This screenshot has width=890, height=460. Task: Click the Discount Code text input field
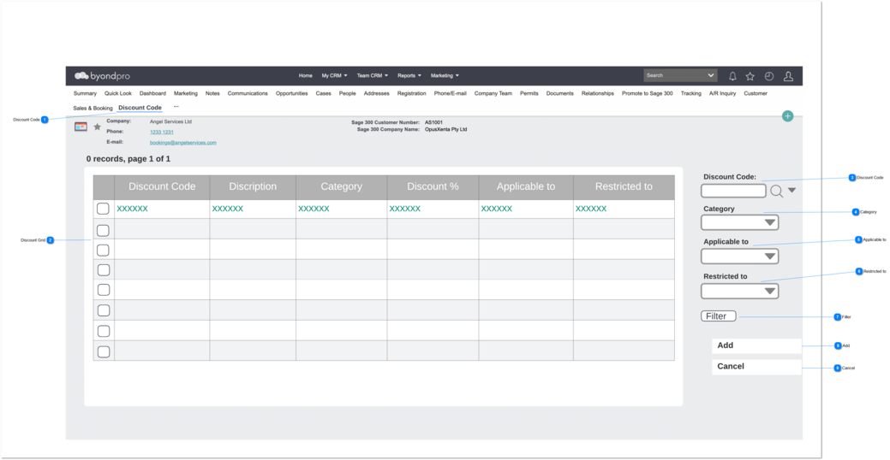[734, 191]
